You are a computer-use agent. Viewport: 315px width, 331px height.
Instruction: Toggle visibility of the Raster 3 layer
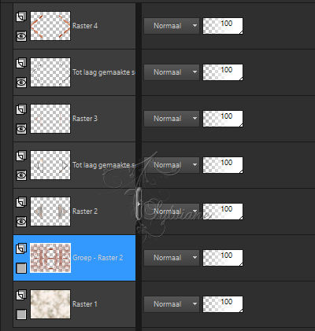(x=21, y=129)
